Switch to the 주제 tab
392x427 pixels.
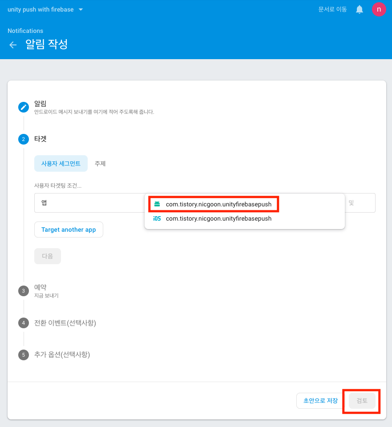point(100,163)
